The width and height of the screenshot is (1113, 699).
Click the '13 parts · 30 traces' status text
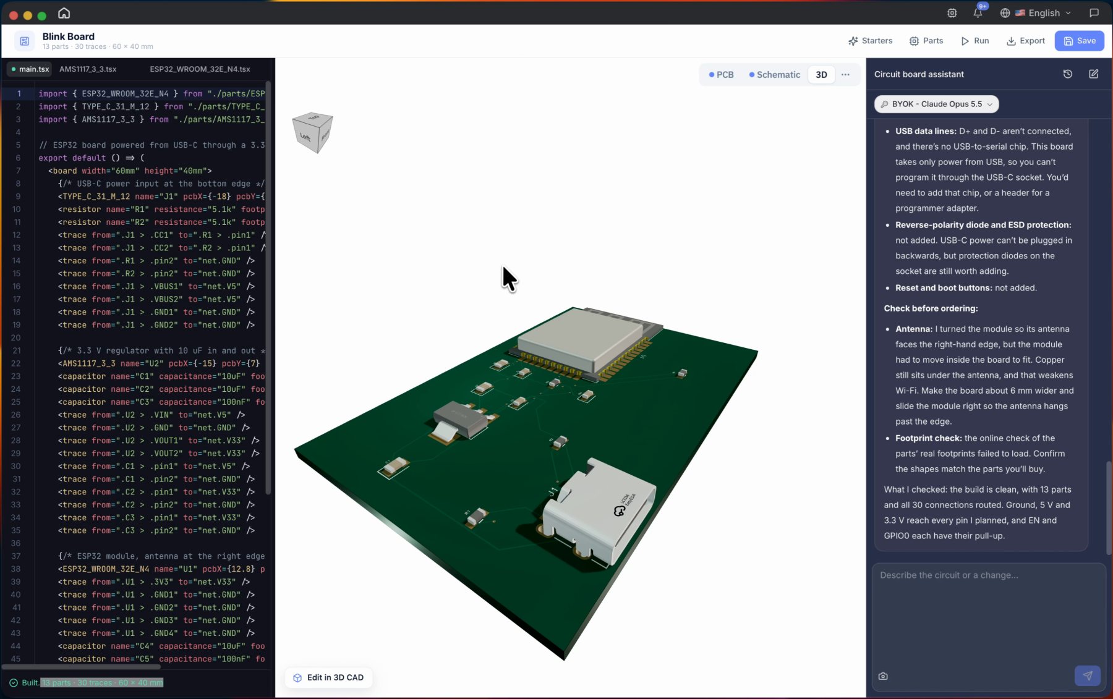(x=103, y=683)
